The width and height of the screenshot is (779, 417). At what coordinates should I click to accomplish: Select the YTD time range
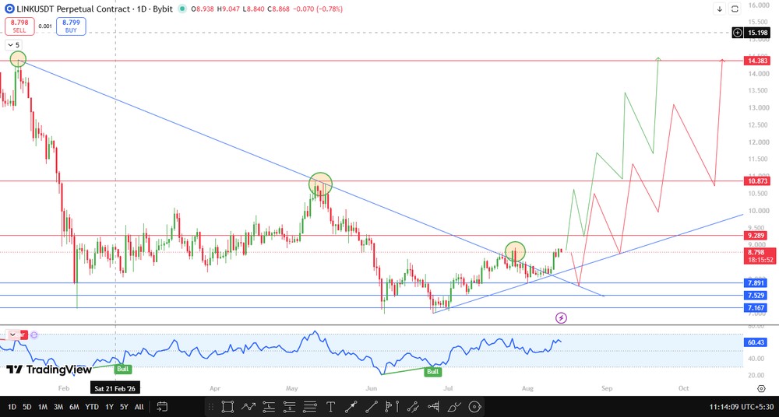92,407
